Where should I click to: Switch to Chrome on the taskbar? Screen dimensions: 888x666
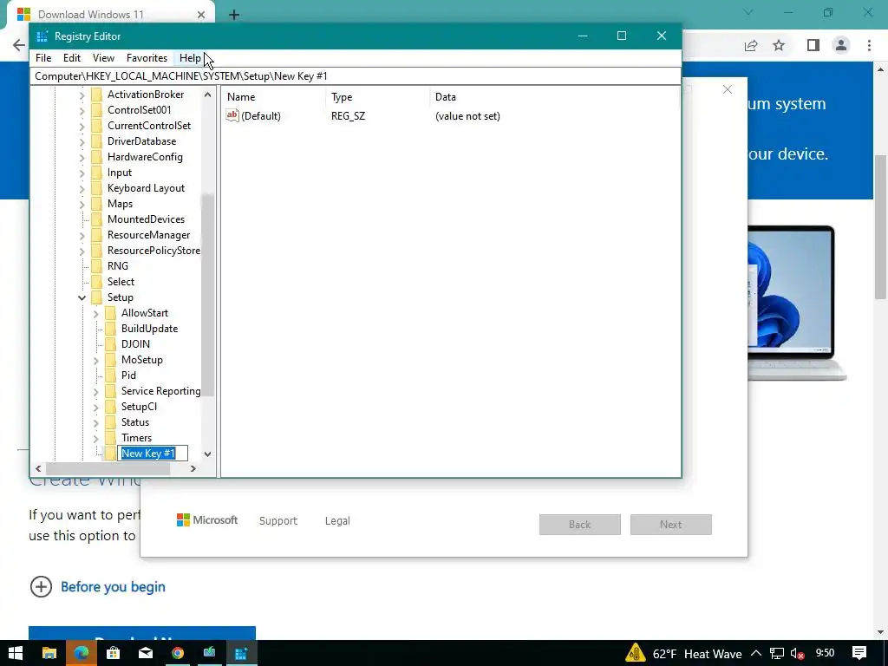[x=178, y=654]
